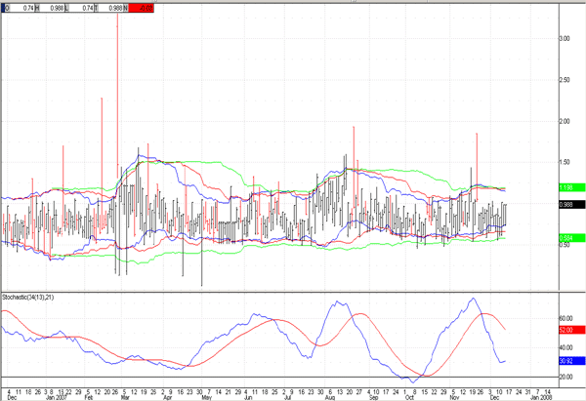The height and width of the screenshot is (401, 586).
Task: Click the 60.00 stochastic axis label
Action: (x=565, y=318)
